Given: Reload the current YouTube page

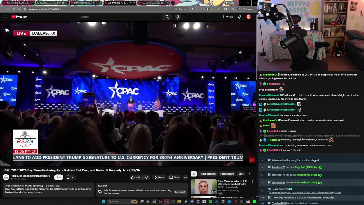Looking at the screenshot, I should [x=13, y=9].
